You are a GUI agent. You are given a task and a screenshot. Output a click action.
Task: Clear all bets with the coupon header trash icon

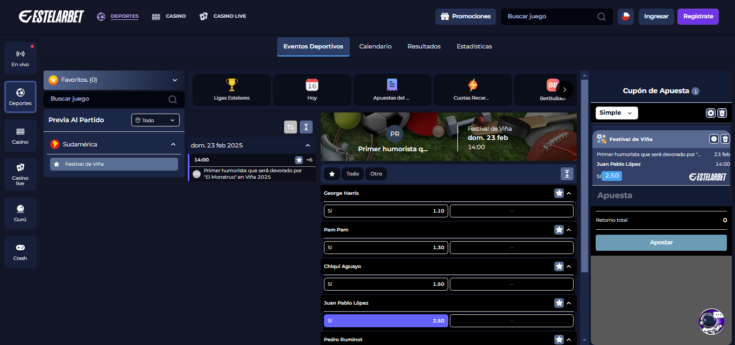tap(722, 113)
